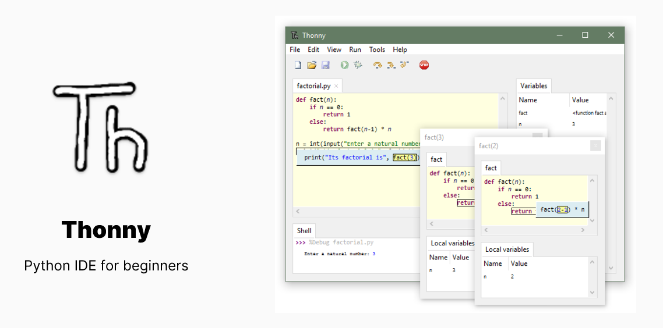Click down arrow of fact(2) code scrollbar

592,220
